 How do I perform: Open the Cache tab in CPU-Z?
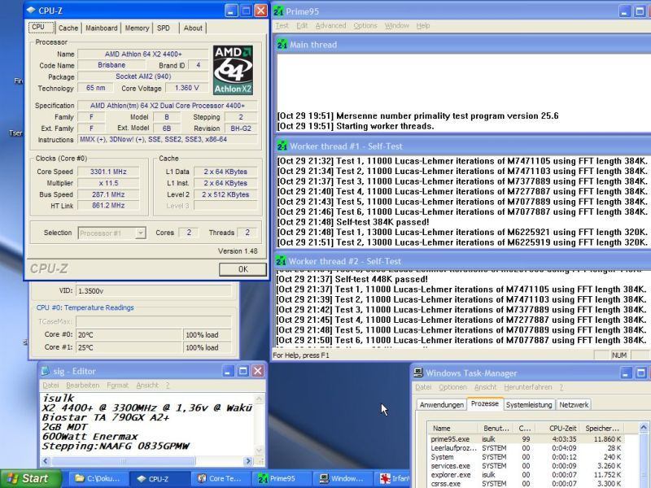pyautogui.click(x=68, y=28)
